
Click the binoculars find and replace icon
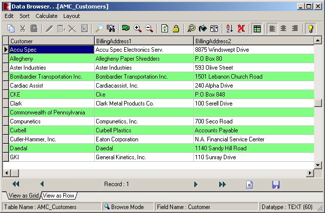coord(111,28)
